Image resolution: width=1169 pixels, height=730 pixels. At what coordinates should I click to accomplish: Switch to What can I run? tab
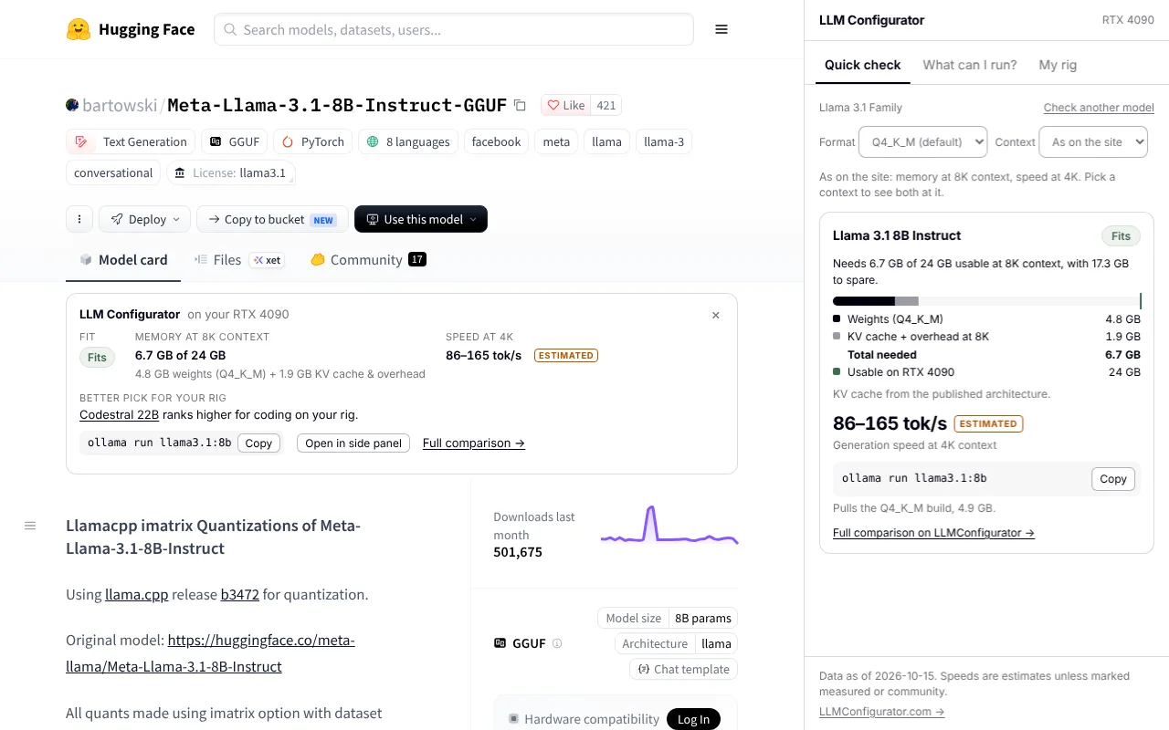[970, 65]
